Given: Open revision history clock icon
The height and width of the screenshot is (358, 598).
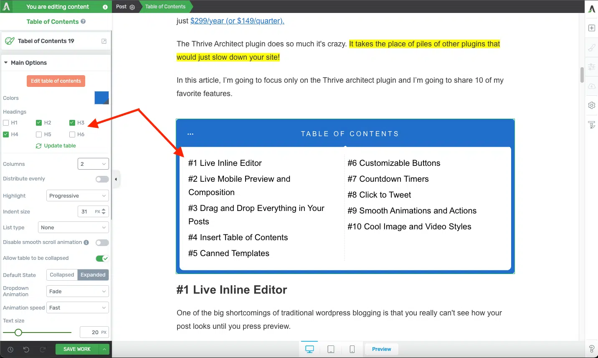Looking at the screenshot, I should [x=10, y=349].
